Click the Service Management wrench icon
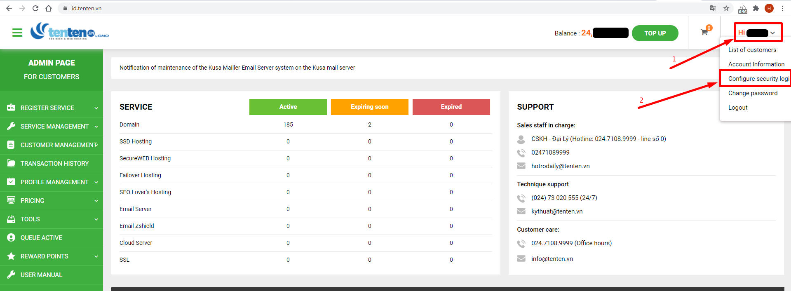The image size is (791, 291). point(11,126)
